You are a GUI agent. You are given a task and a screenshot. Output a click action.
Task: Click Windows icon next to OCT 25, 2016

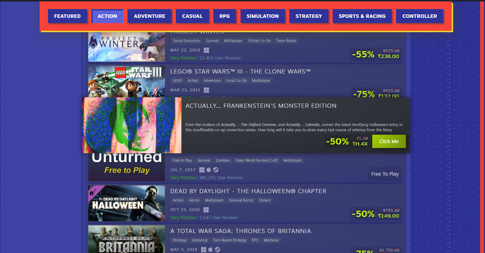(206, 210)
